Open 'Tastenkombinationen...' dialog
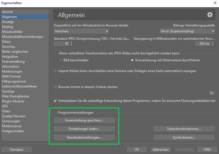 [x=184, y=129]
